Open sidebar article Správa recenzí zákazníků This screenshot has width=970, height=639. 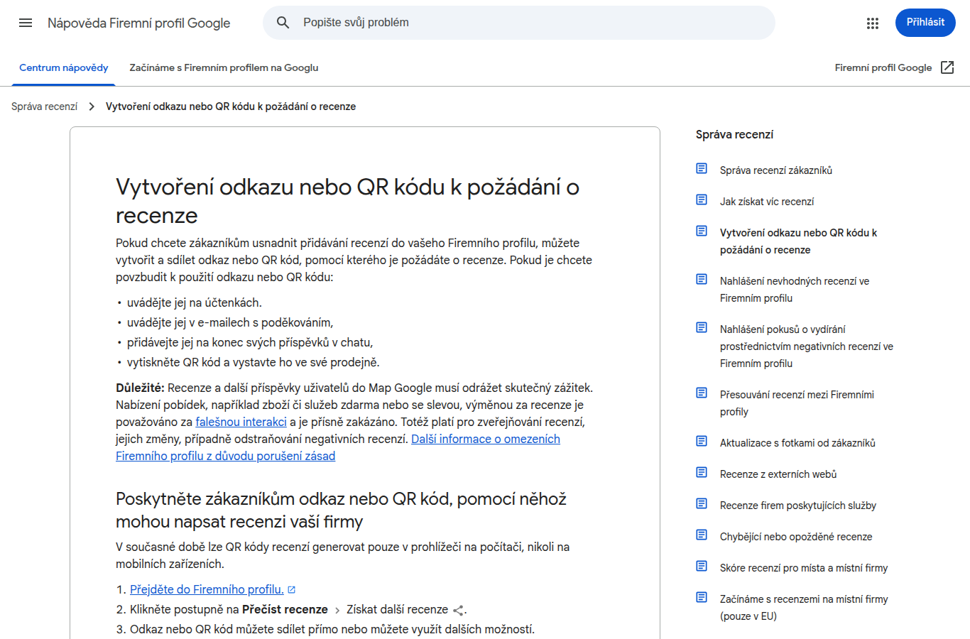pos(775,170)
